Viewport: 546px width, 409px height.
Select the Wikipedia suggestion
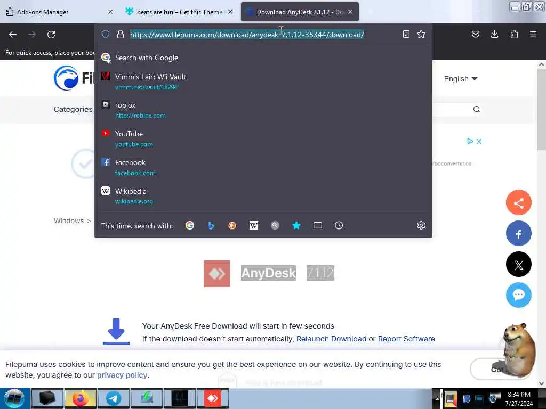point(263,196)
